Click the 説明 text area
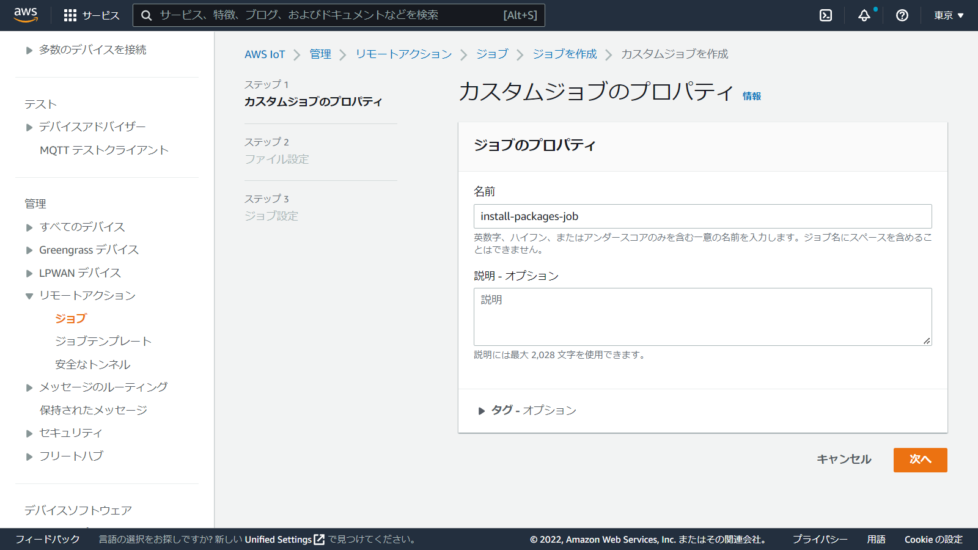The width and height of the screenshot is (978, 550). 702,317
